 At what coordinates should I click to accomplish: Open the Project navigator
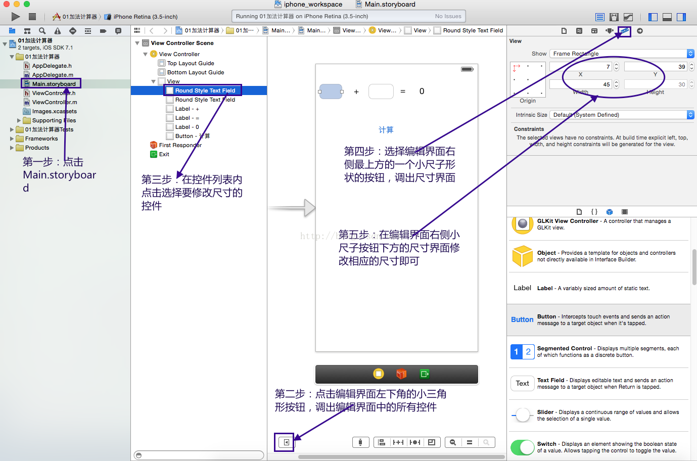point(12,31)
